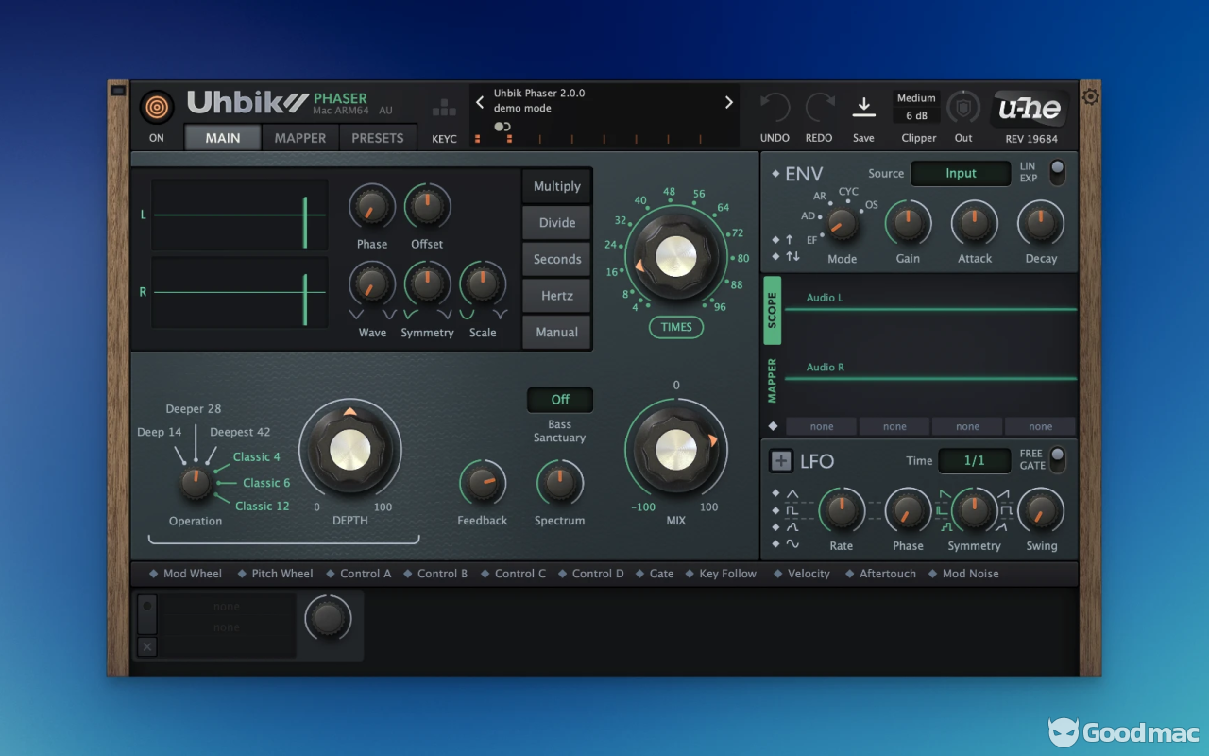Switch to the MAPPER tab
The image size is (1209, 756).
point(300,138)
